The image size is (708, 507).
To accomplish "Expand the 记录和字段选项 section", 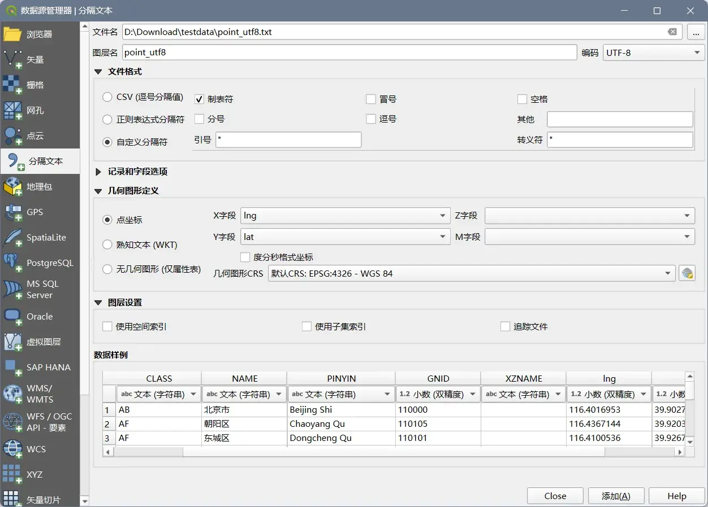I will click(x=98, y=172).
